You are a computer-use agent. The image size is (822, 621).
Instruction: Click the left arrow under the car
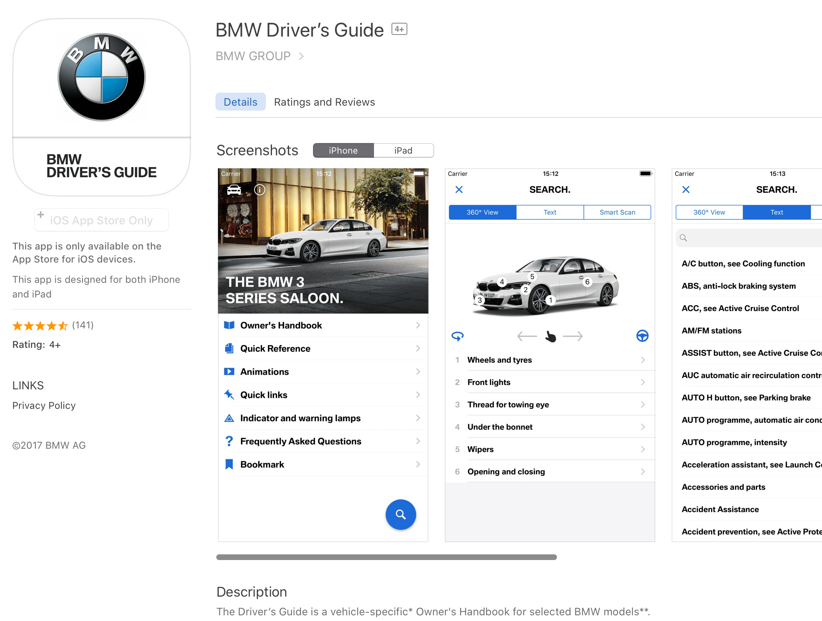(527, 336)
